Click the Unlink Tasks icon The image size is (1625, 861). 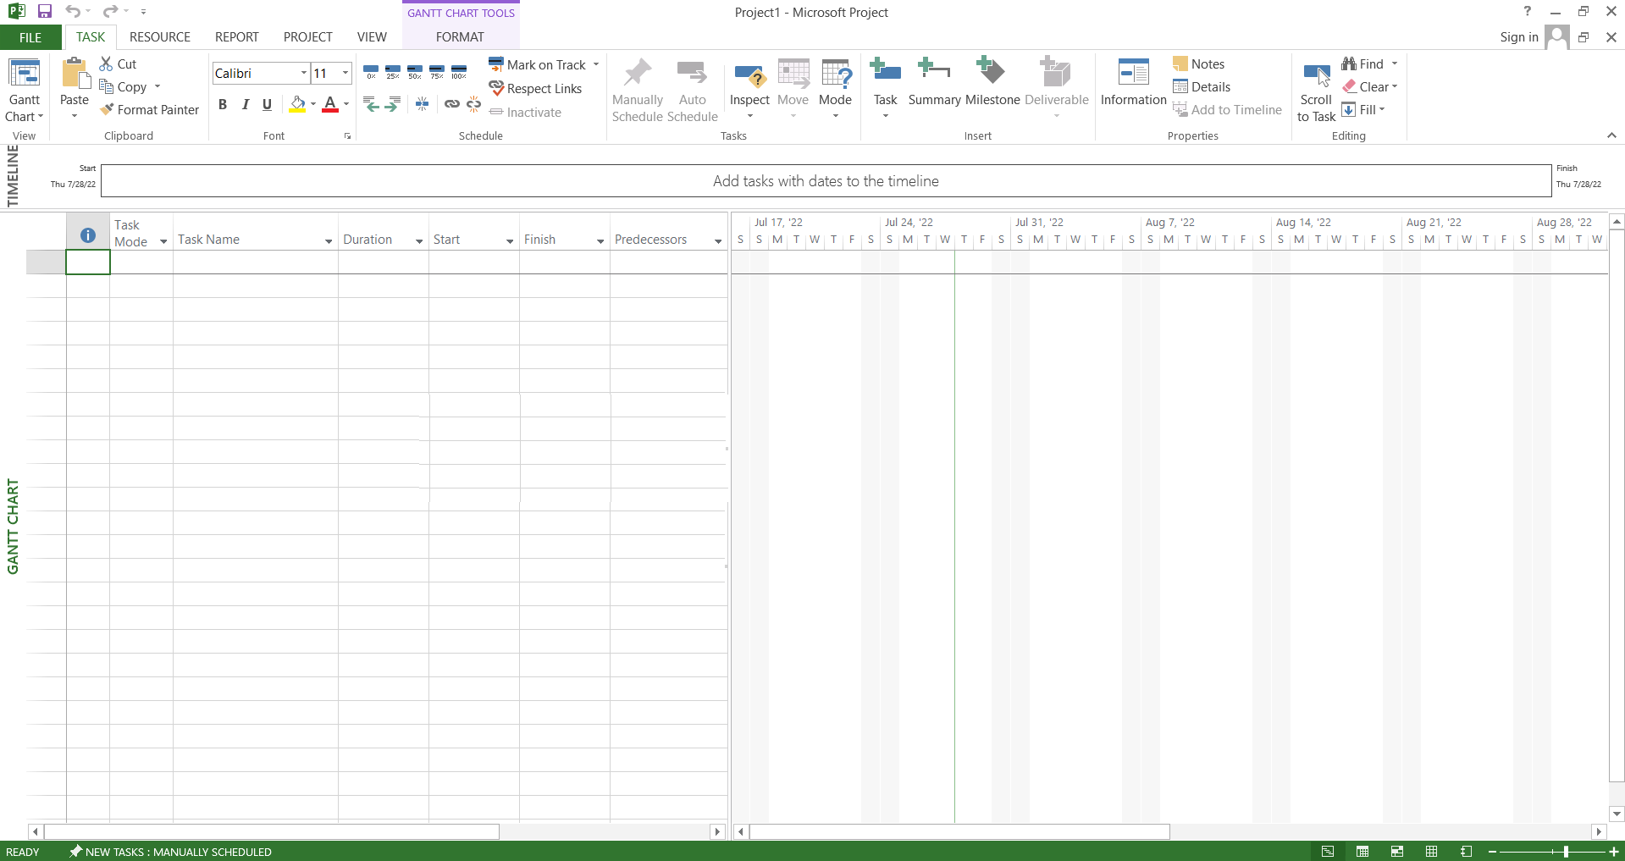click(x=473, y=104)
